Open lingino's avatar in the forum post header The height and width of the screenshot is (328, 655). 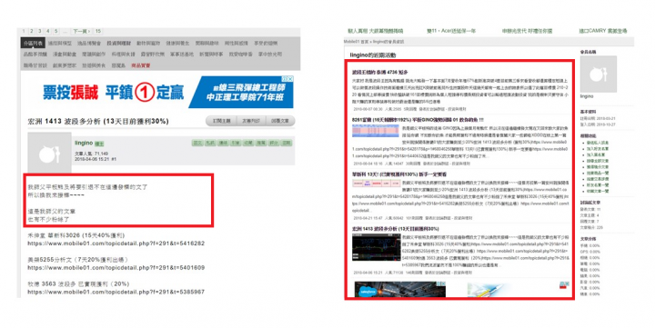(49, 153)
